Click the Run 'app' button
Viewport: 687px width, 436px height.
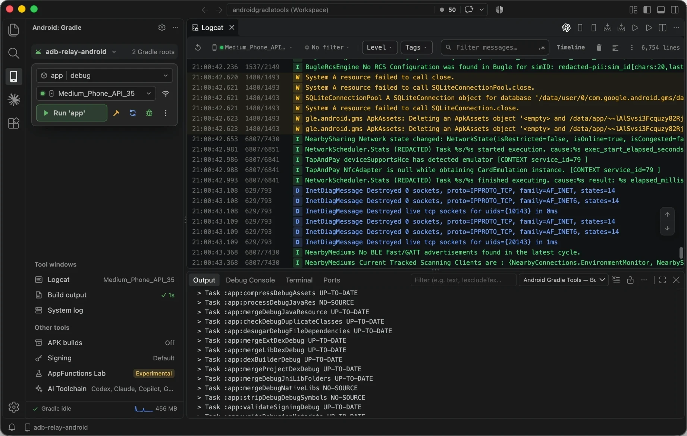72,113
